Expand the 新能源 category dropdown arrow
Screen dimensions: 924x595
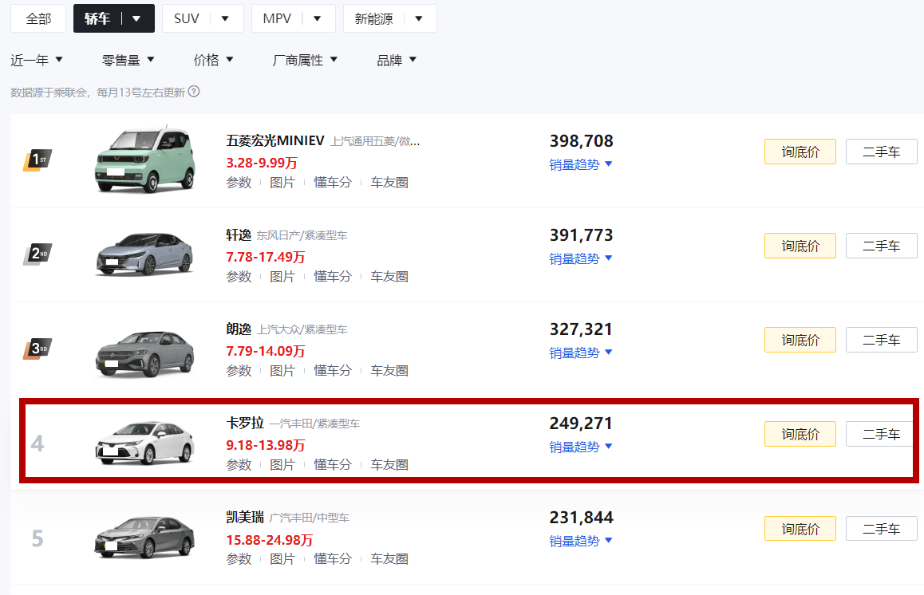418,19
